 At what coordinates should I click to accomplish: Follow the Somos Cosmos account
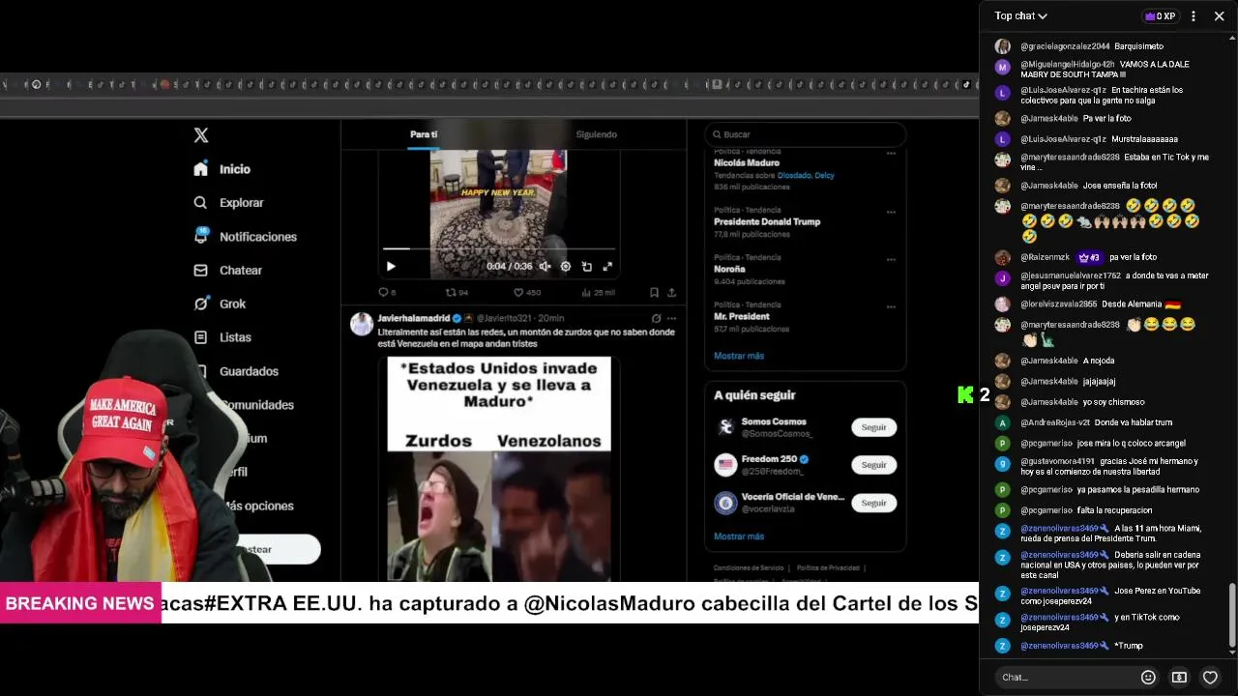click(873, 427)
